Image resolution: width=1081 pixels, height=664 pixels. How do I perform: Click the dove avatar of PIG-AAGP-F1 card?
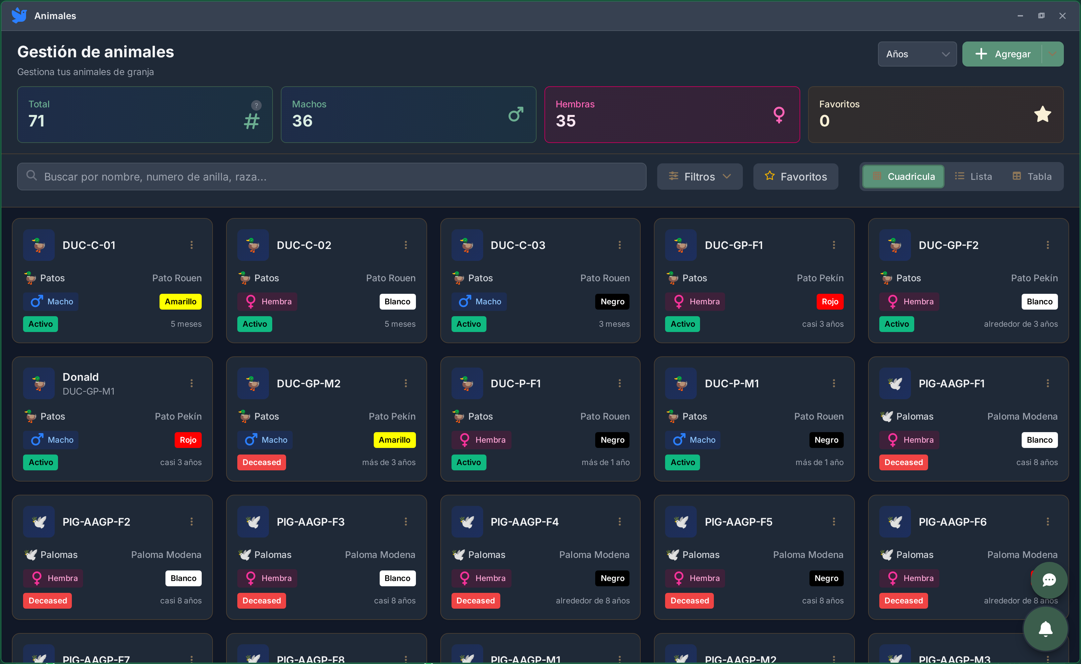click(895, 383)
